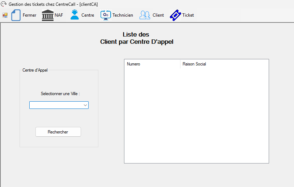Click the NAF bank building icon
Image resolution: width=294 pixels, height=187 pixels.
[x=47, y=15]
